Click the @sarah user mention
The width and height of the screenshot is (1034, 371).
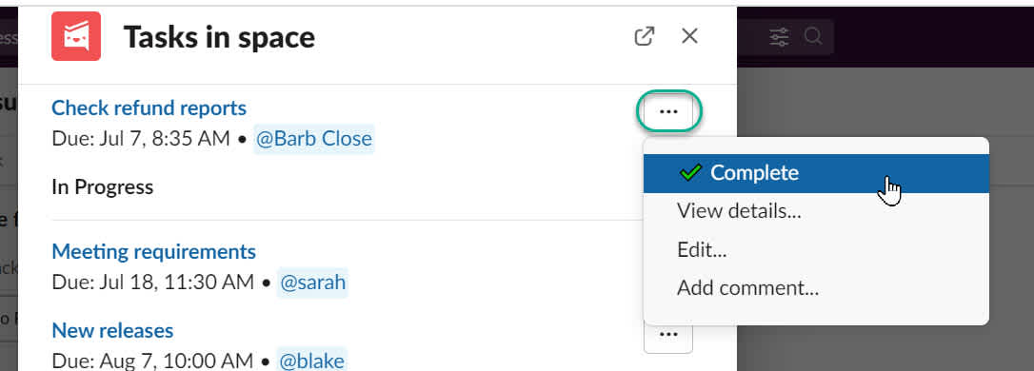[x=312, y=283]
